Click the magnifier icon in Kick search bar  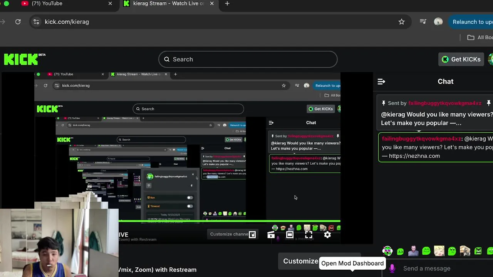pyautogui.click(x=167, y=59)
